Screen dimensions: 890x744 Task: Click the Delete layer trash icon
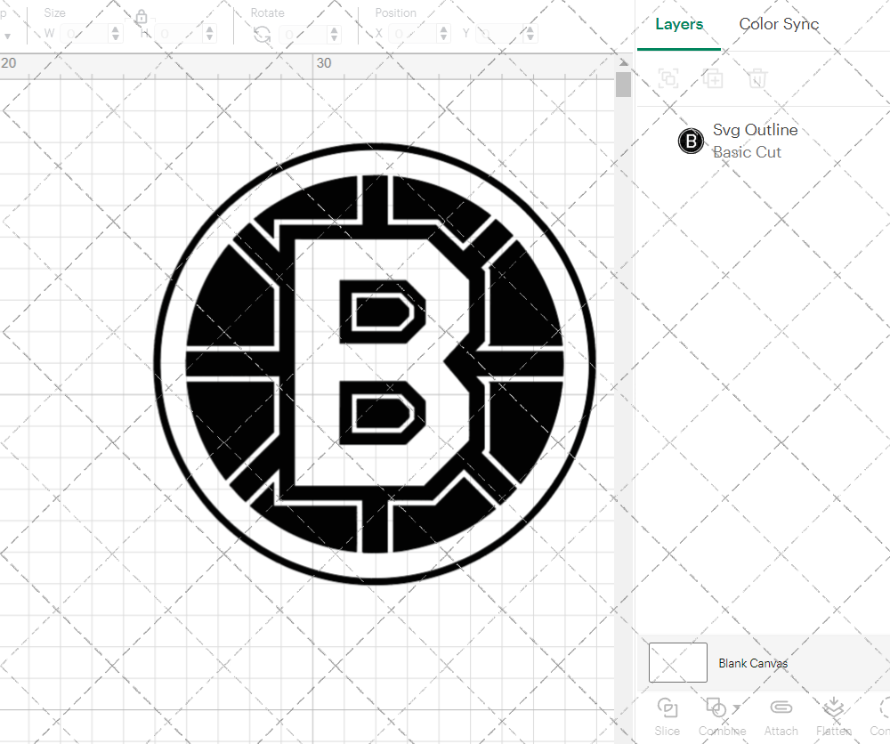coord(757,77)
